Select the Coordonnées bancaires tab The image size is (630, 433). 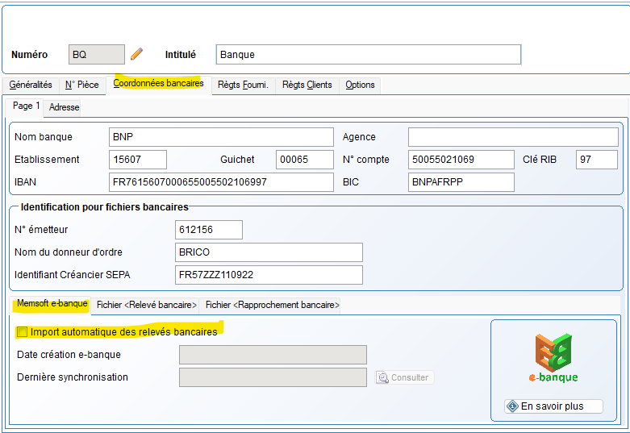158,84
